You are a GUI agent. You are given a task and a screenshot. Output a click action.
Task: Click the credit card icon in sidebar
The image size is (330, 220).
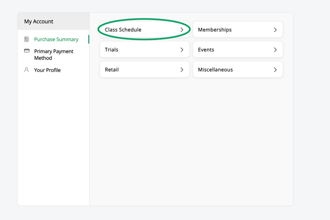tap(27, 51)
